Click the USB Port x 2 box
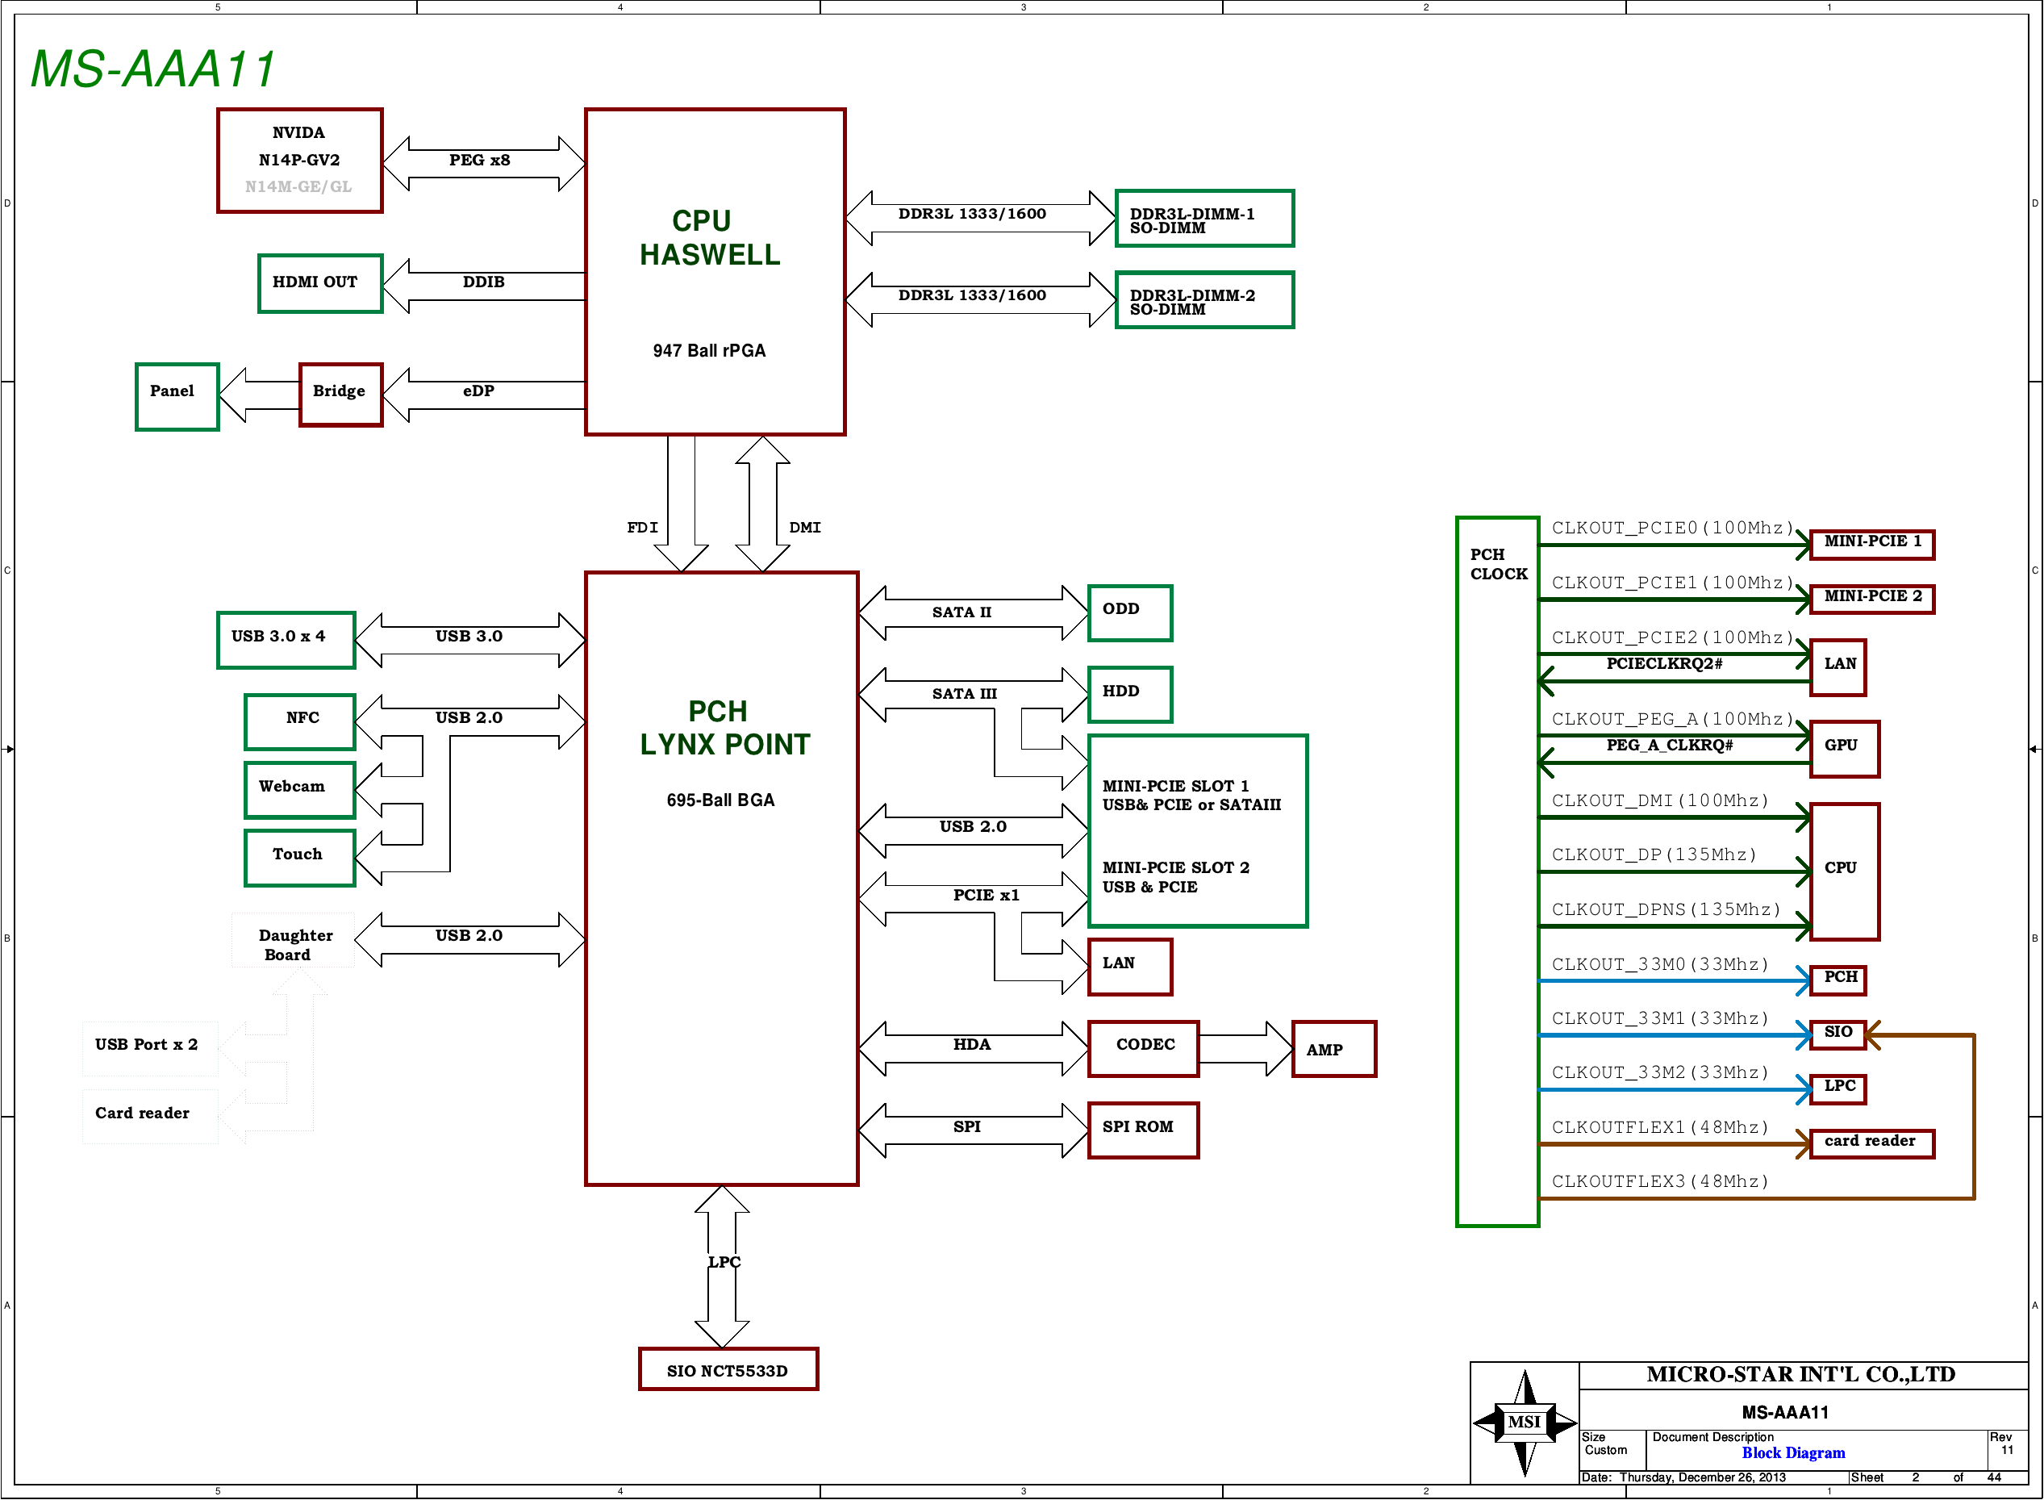The image size is (2044, 1500). coord(150,1050)
